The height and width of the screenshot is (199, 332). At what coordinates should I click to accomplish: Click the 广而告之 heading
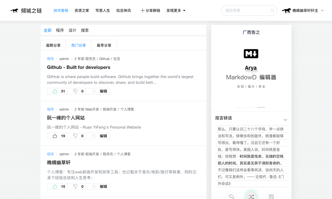click(x=251, y=32)
